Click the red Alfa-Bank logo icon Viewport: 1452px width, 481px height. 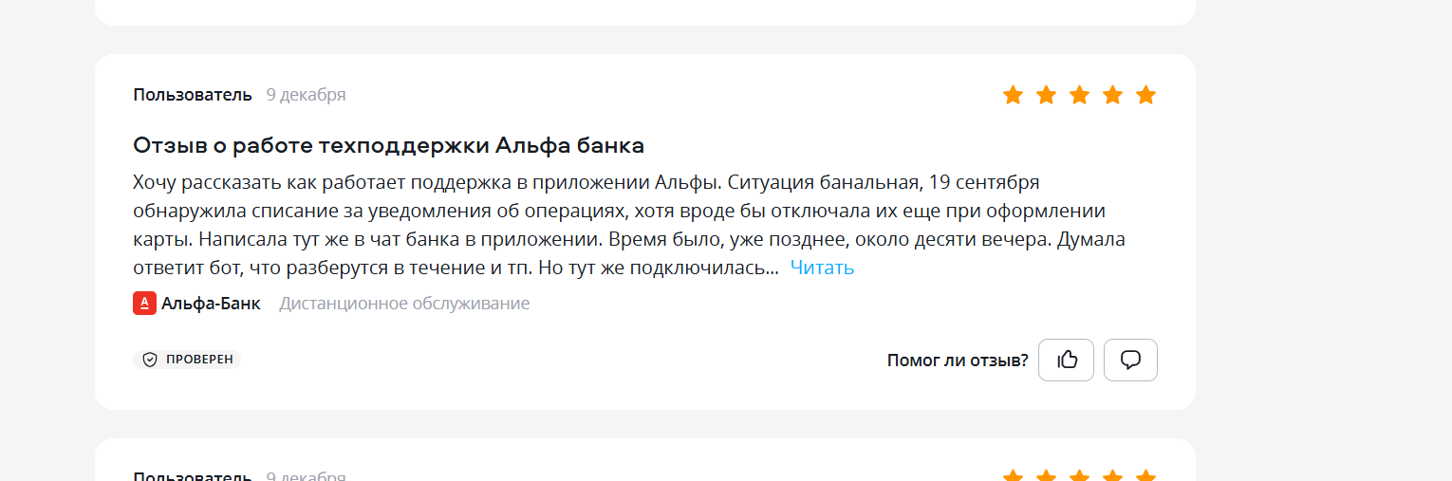pyautogui.click(x=144, y=304)
